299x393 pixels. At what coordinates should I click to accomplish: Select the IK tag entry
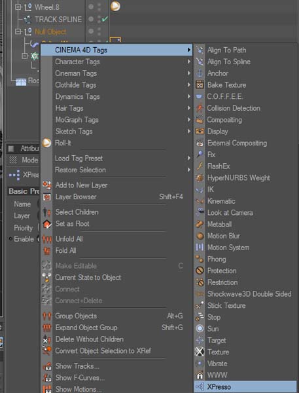[245, 189]
